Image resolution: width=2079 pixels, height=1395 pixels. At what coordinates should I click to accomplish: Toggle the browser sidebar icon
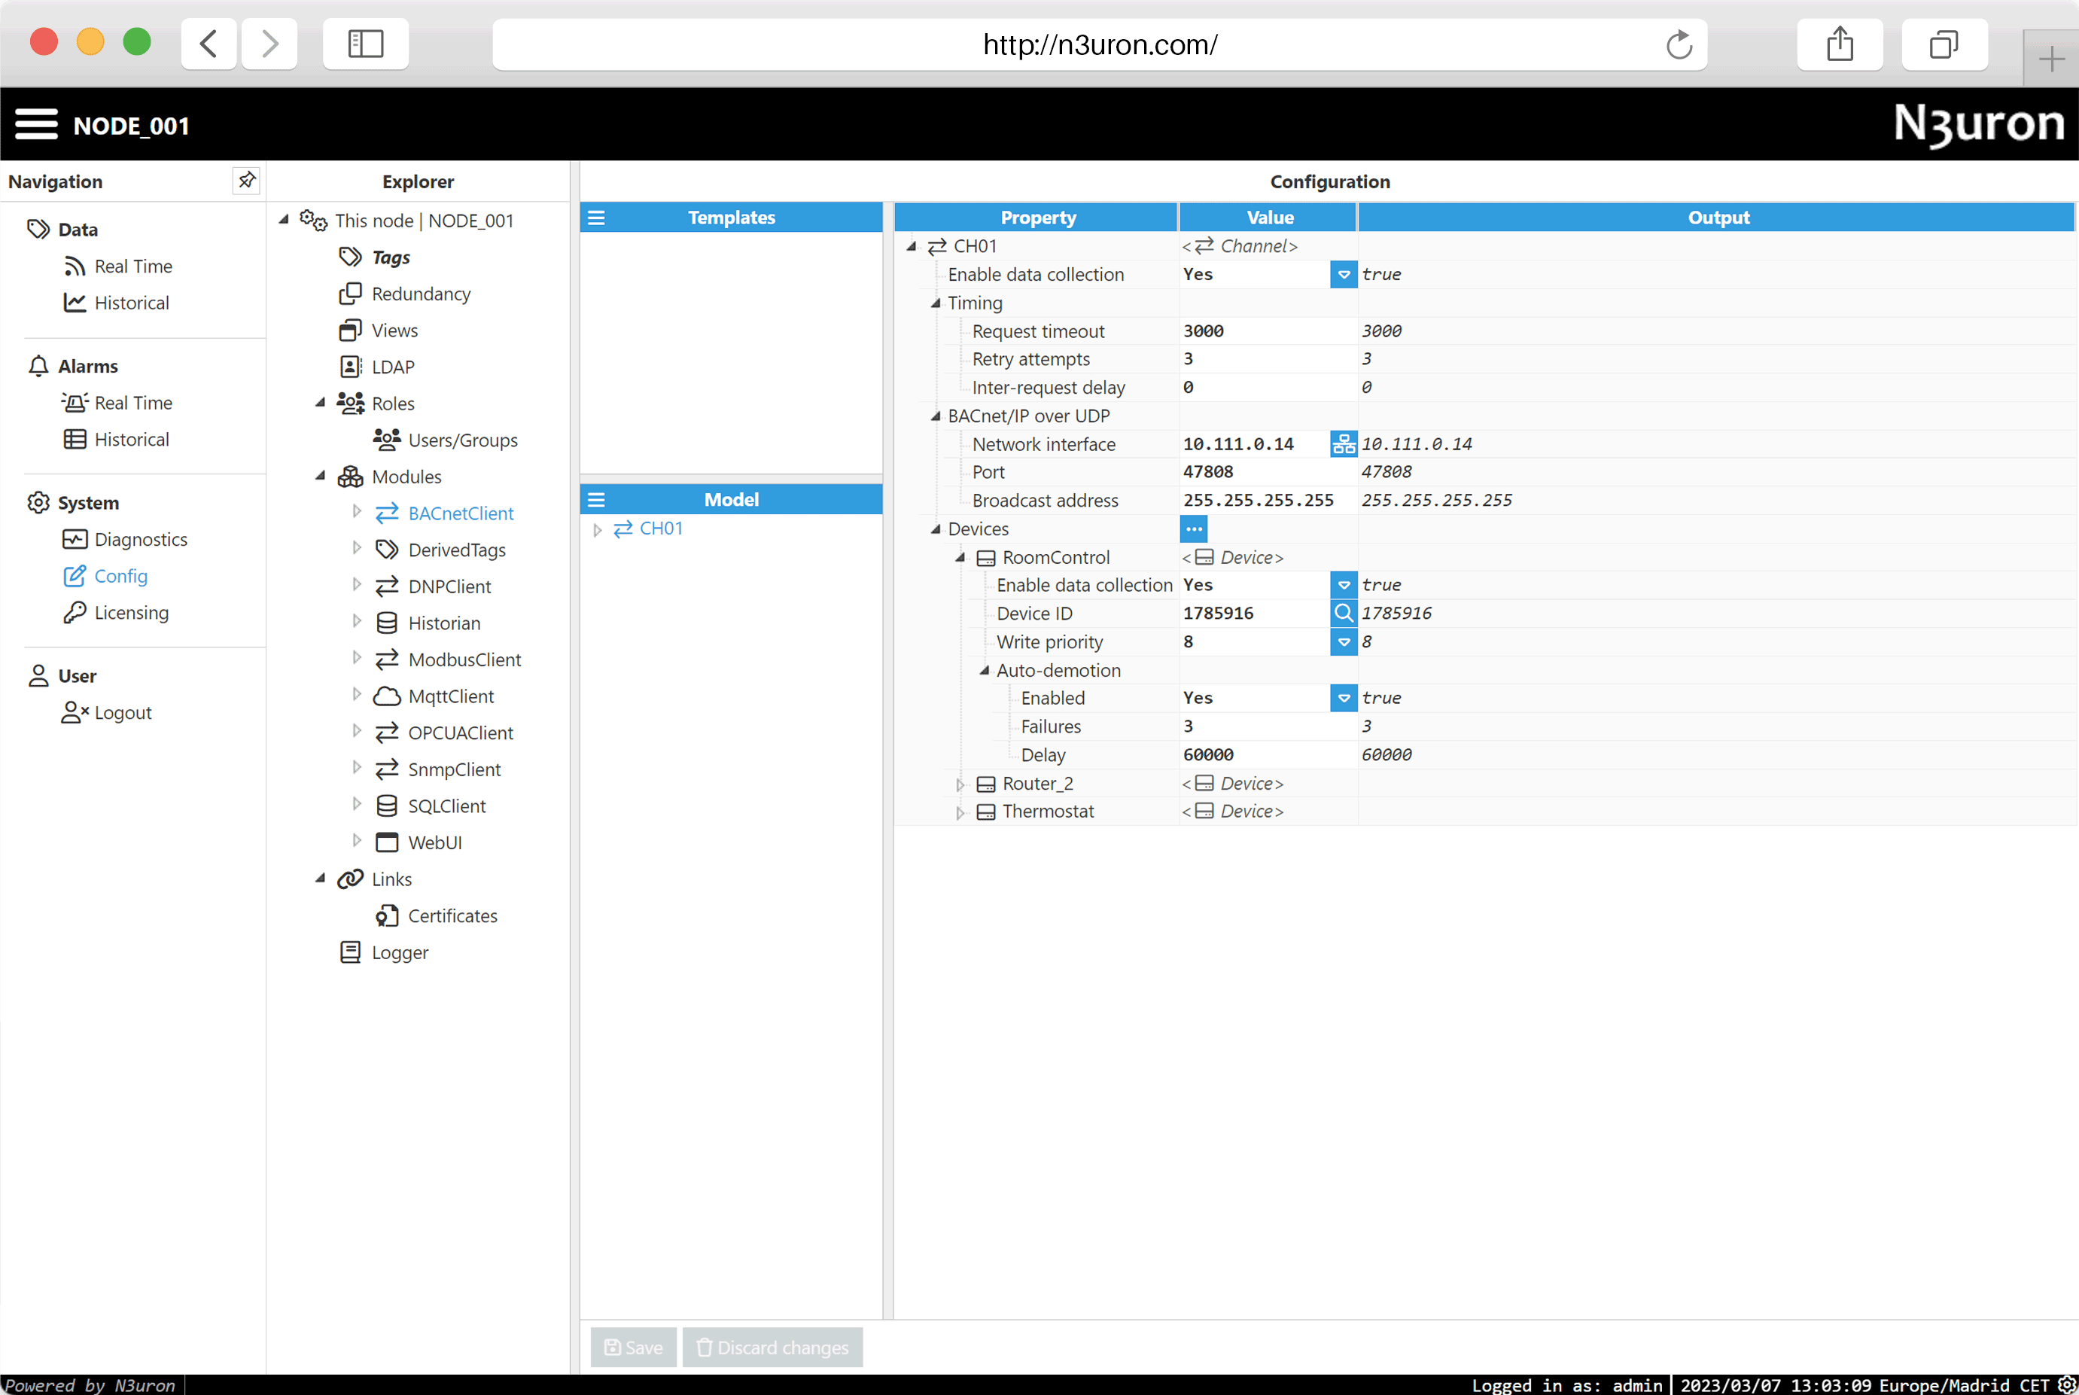[x=366, y=44]
